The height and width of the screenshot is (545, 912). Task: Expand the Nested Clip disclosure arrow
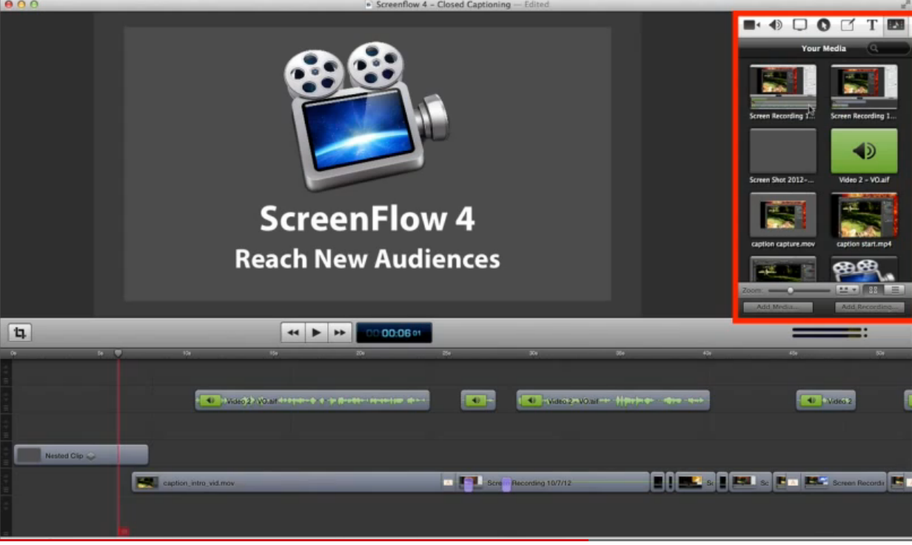(x=91, y=456)
